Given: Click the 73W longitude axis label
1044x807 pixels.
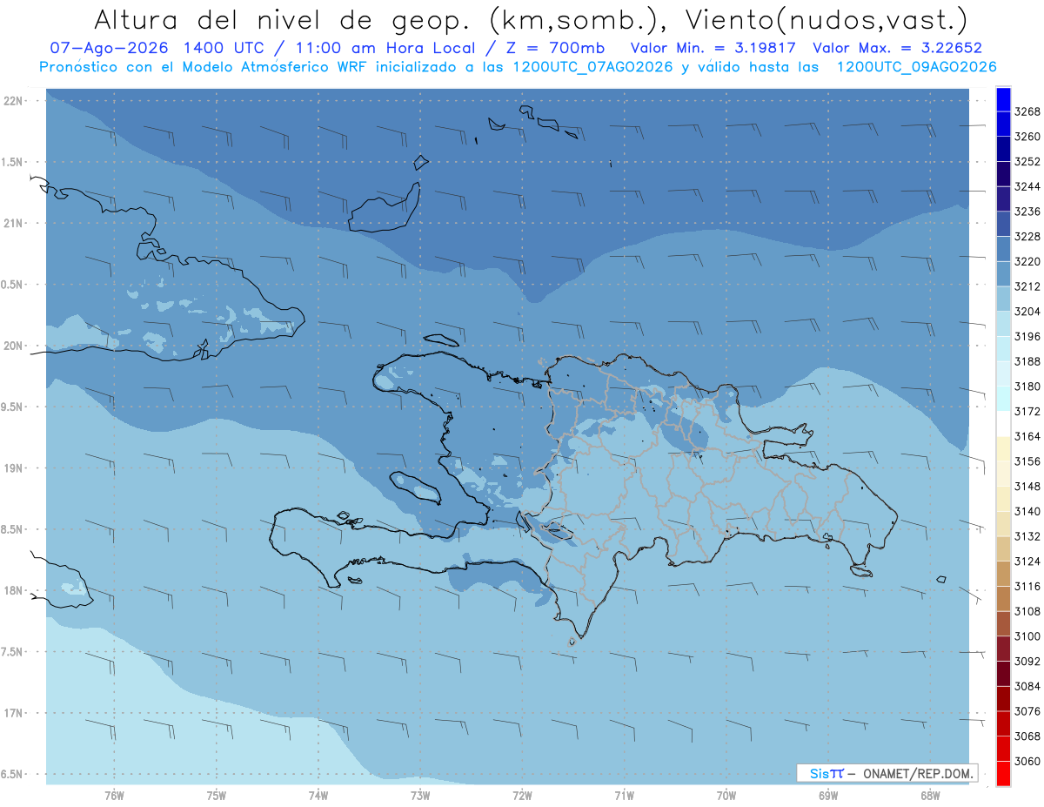Looking at the screenshot, I should point(420,796).
